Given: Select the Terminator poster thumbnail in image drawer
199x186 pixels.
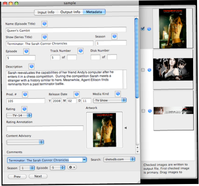Looking at the screenshot, I should tap(172, 28).
